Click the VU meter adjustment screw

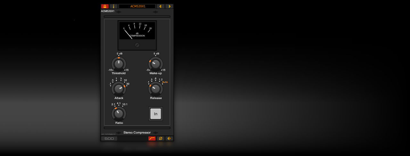[x=137, y=45]
